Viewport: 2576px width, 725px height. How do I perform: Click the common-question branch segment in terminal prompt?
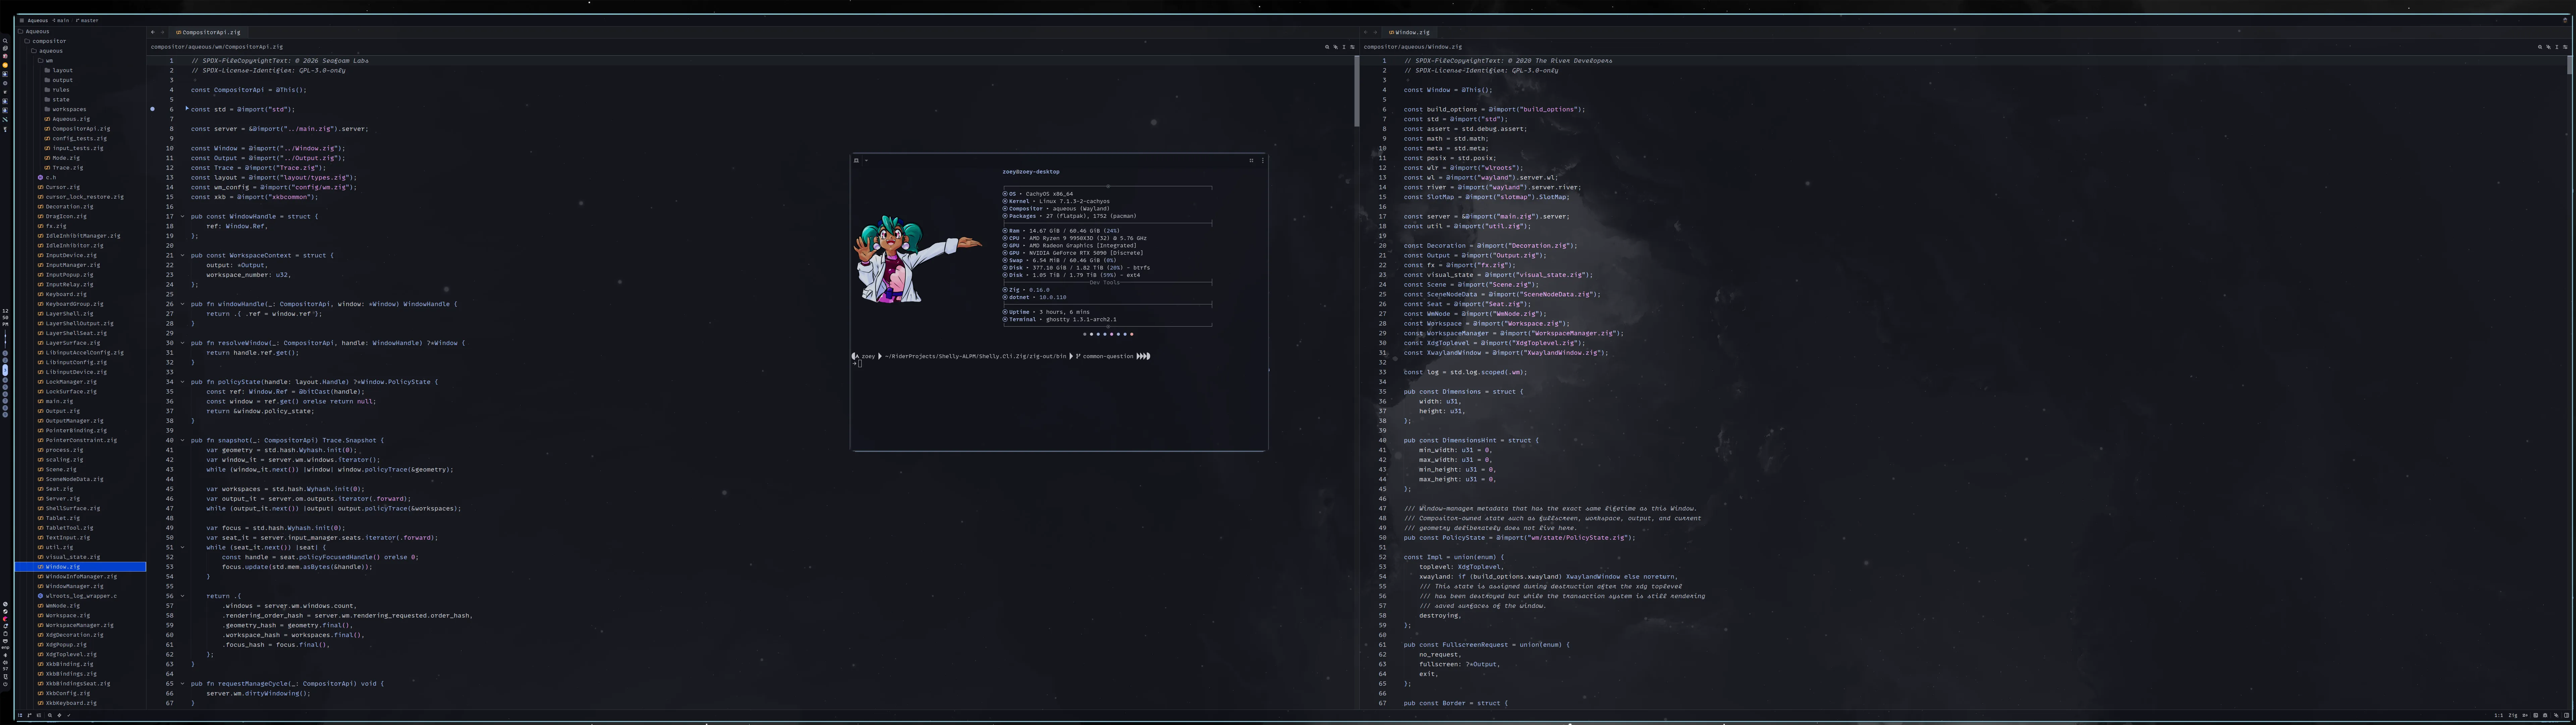click(1105, 356)
